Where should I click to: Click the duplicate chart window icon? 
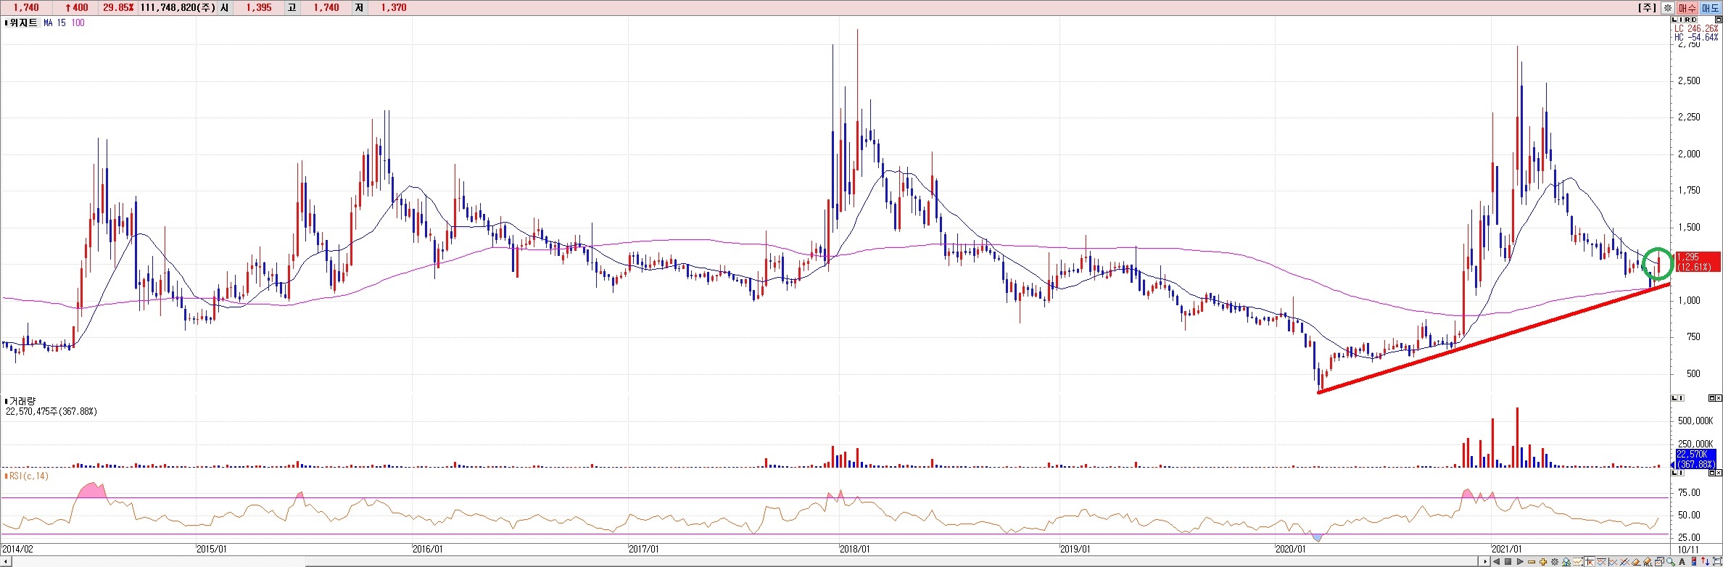pyautogui.click(x=1659, y=562)
